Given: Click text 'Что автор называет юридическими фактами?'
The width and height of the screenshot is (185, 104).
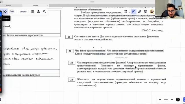Looking at the screenshot, I should click(101, 62).
